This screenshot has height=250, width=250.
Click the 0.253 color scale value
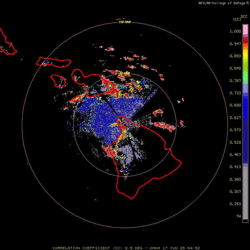point(235,204)
